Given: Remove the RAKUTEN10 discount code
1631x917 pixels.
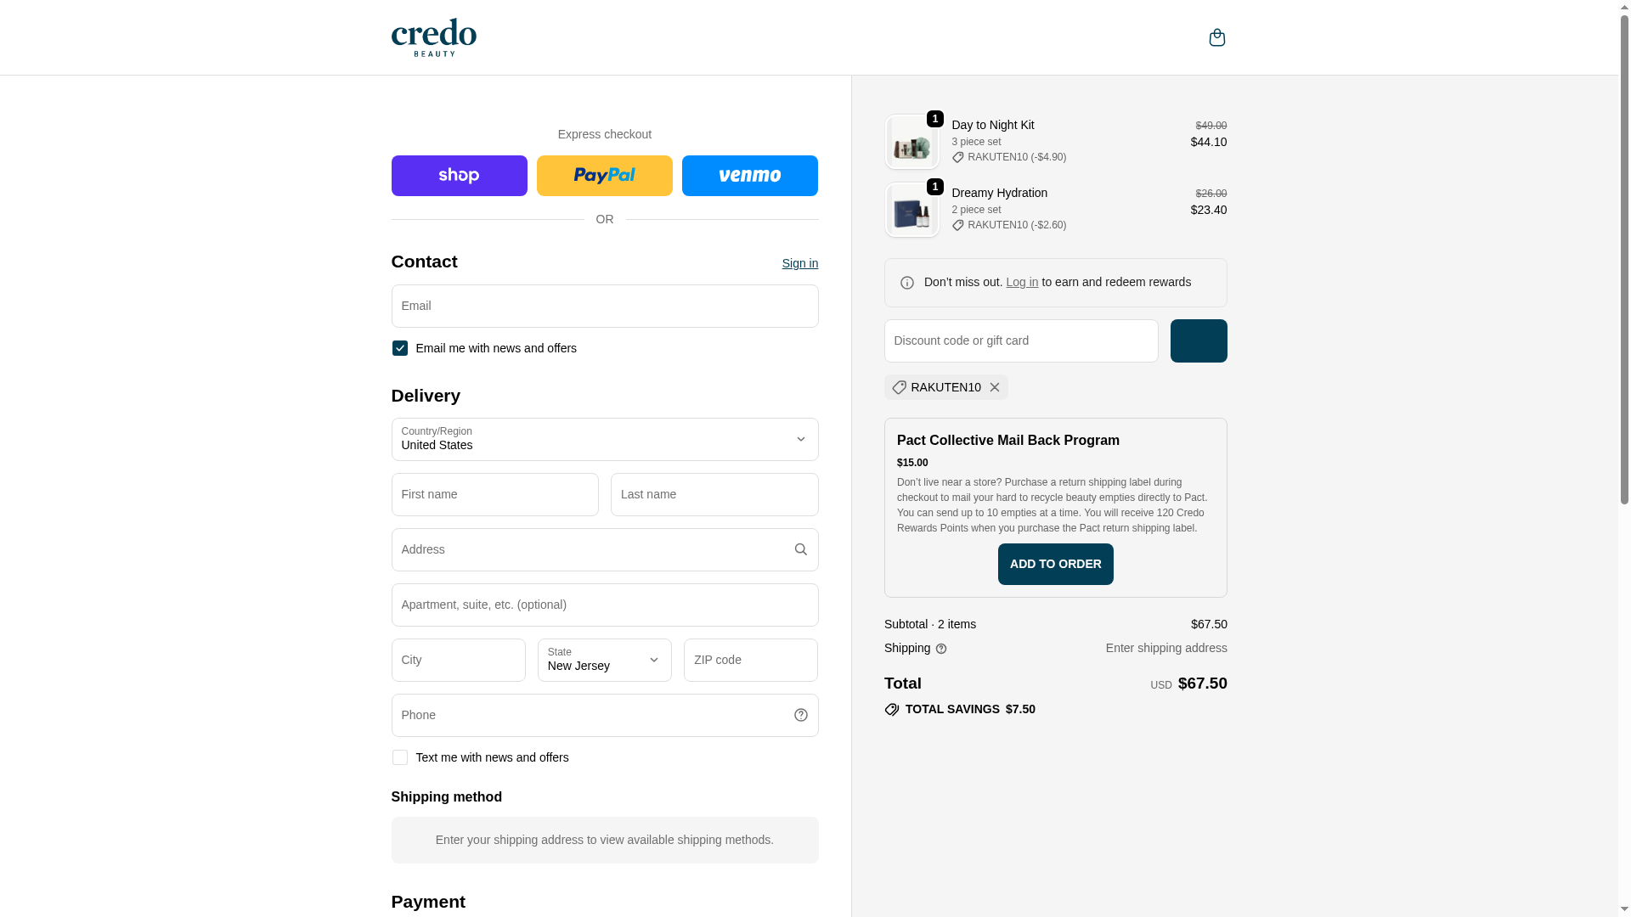Looking at the screenshot, I should pyautogui.click(x=995, y=387).
